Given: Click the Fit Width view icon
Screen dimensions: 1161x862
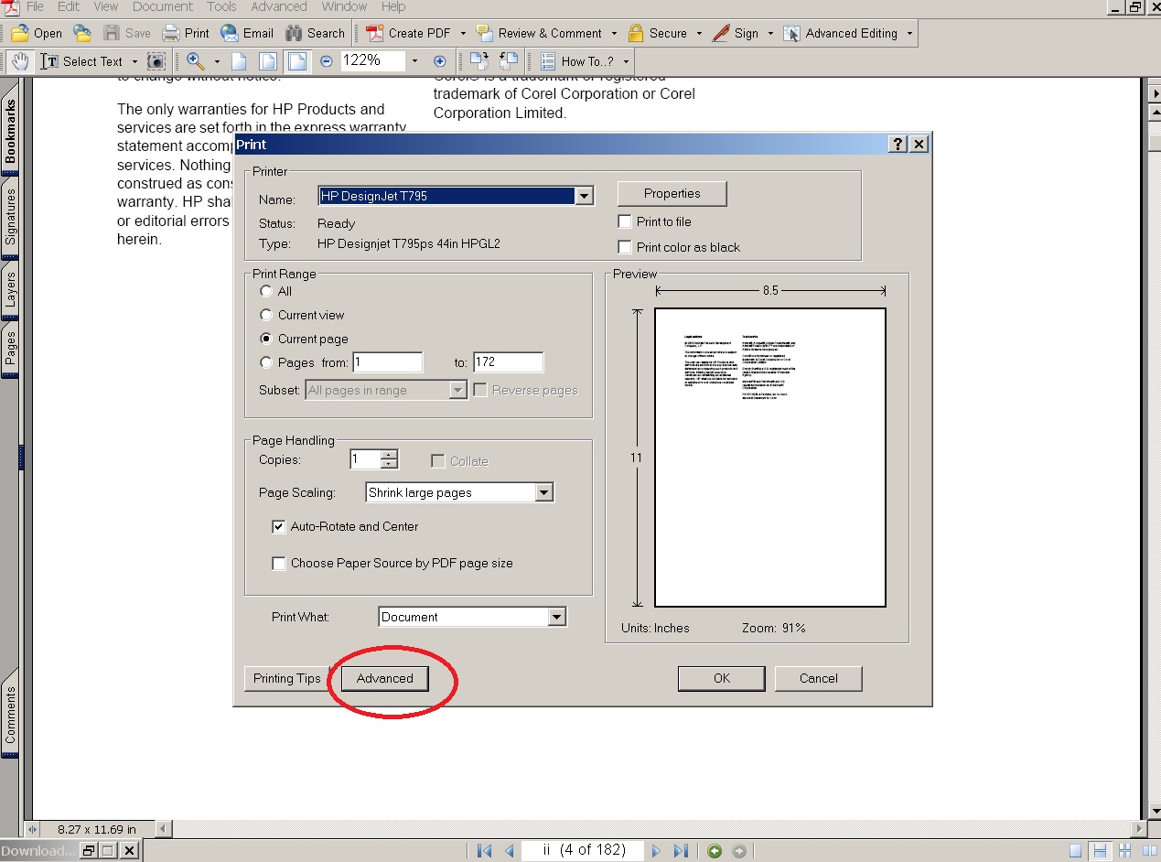Looking at the screenshot, I should [x=297, y=61].
